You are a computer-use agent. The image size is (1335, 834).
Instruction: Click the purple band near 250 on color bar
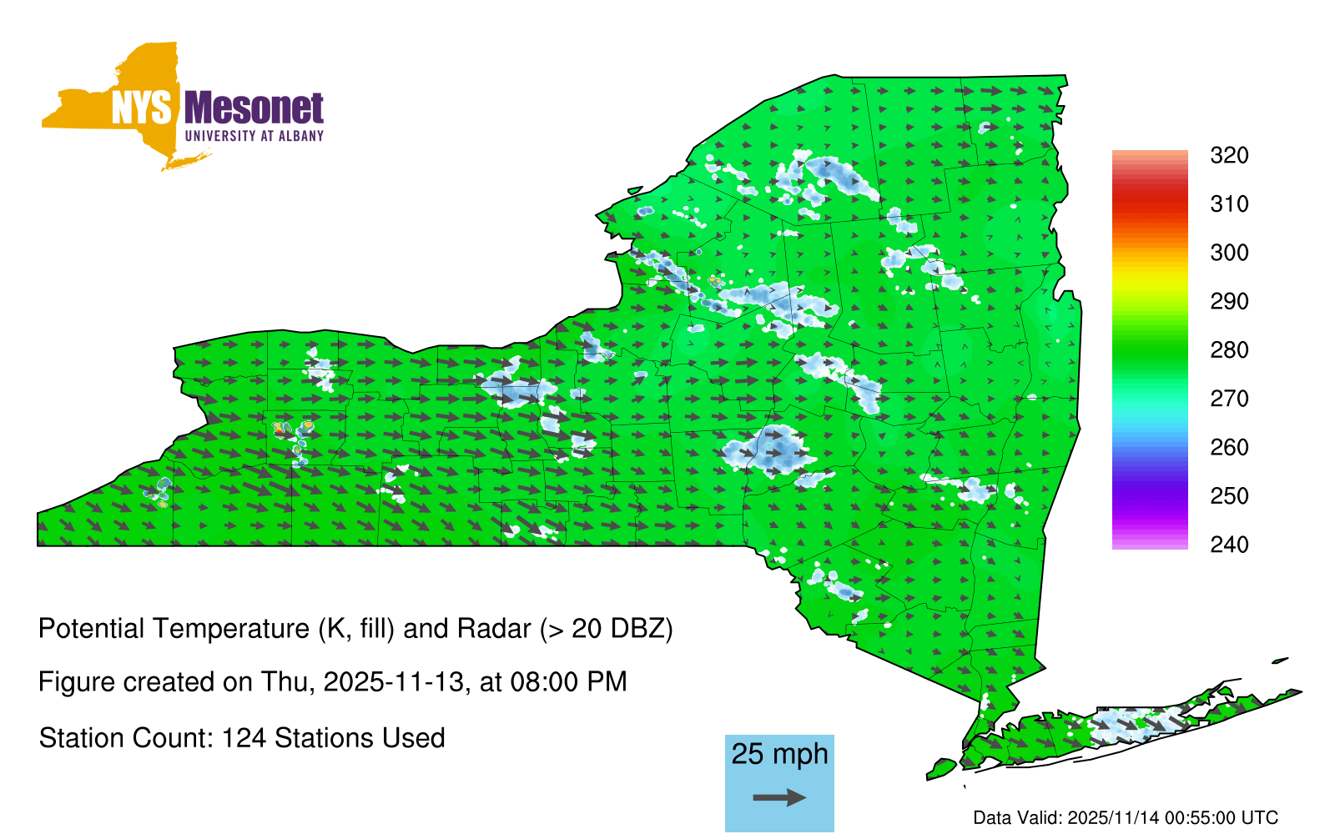tap(1149, 496)
